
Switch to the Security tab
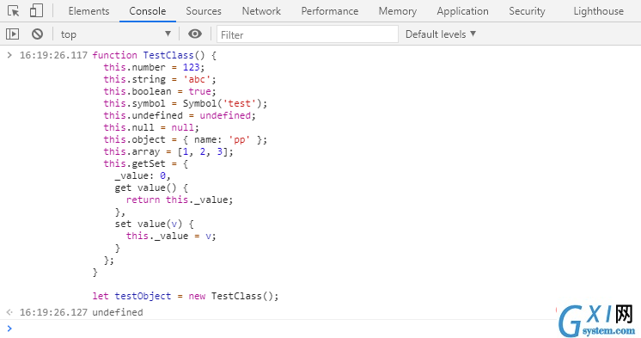(527, 11)
